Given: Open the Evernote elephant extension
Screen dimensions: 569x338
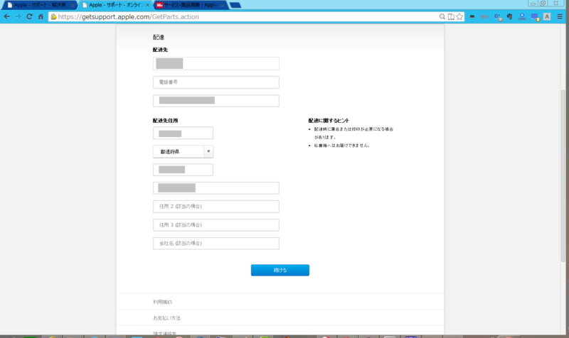Looking at the screenshot, I should pyautogui.click(x=509, y=16).
